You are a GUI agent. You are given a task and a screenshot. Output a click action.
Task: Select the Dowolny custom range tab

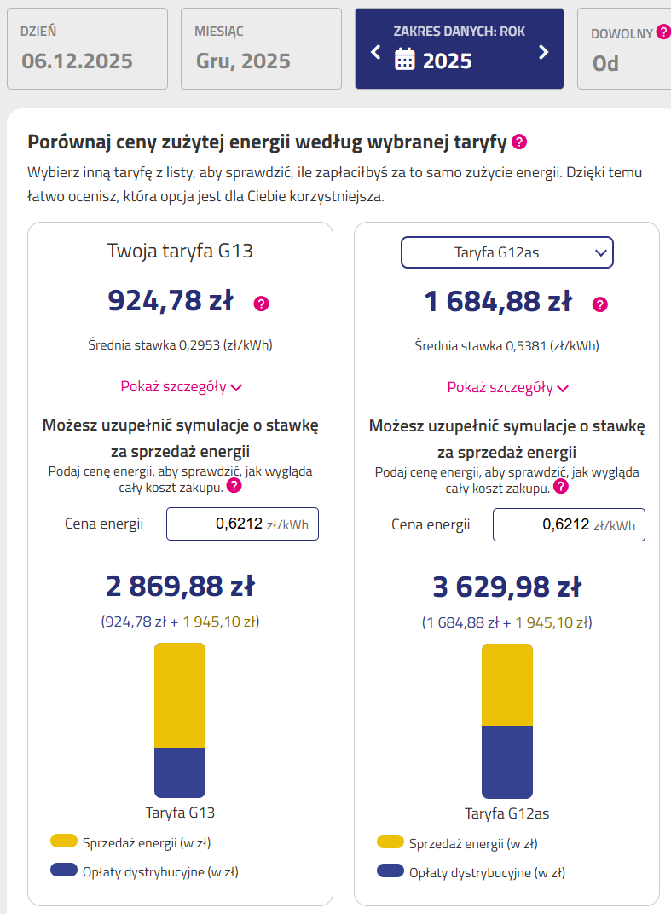pyautogui.click(x=624, y=49)
